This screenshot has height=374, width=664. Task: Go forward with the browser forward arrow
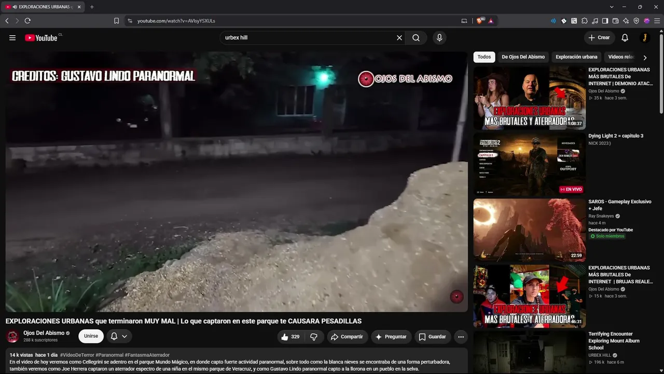coord(17,21)
